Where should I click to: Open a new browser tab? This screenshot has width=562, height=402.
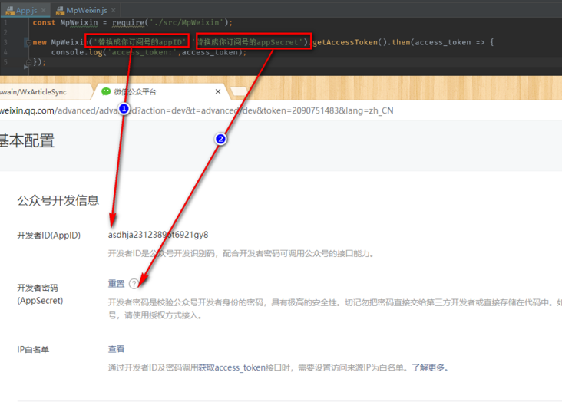(239, 91)
